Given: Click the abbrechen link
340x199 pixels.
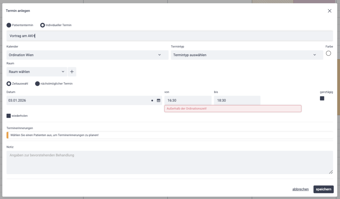Looking at the screenshot, I should 300,189.
